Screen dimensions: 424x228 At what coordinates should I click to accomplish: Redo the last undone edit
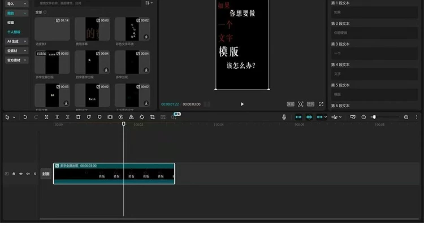click(x=36, y=117)
